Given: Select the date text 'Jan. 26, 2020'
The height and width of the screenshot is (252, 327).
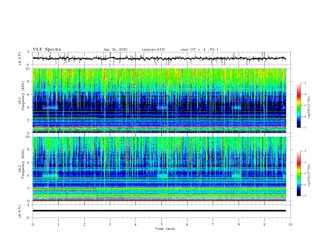Looking at the screenshot, I should (115, 49).
